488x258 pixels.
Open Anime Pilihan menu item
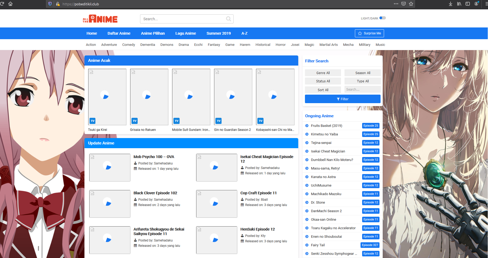click(153, 33)
